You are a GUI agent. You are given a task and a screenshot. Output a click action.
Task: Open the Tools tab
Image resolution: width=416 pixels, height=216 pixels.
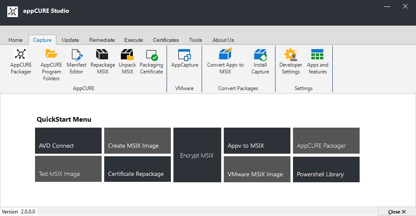click(x=196, y=40)
